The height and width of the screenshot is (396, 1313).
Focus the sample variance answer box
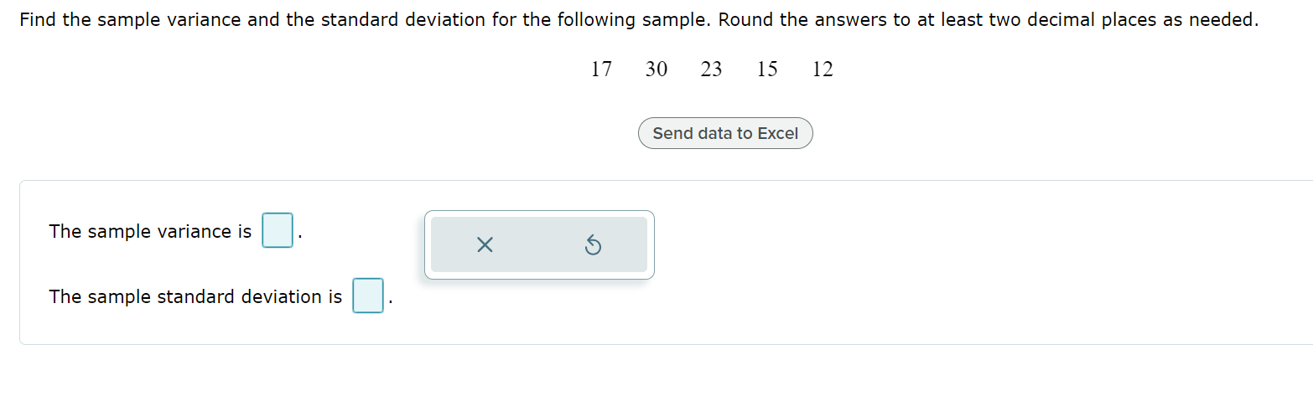pos(278,231)
